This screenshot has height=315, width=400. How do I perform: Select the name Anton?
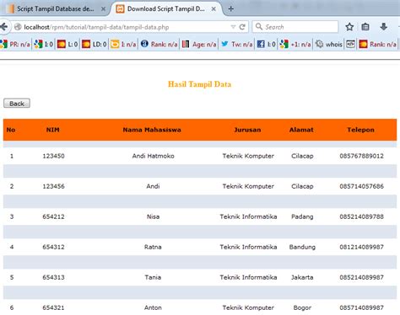tap(153, 307)
